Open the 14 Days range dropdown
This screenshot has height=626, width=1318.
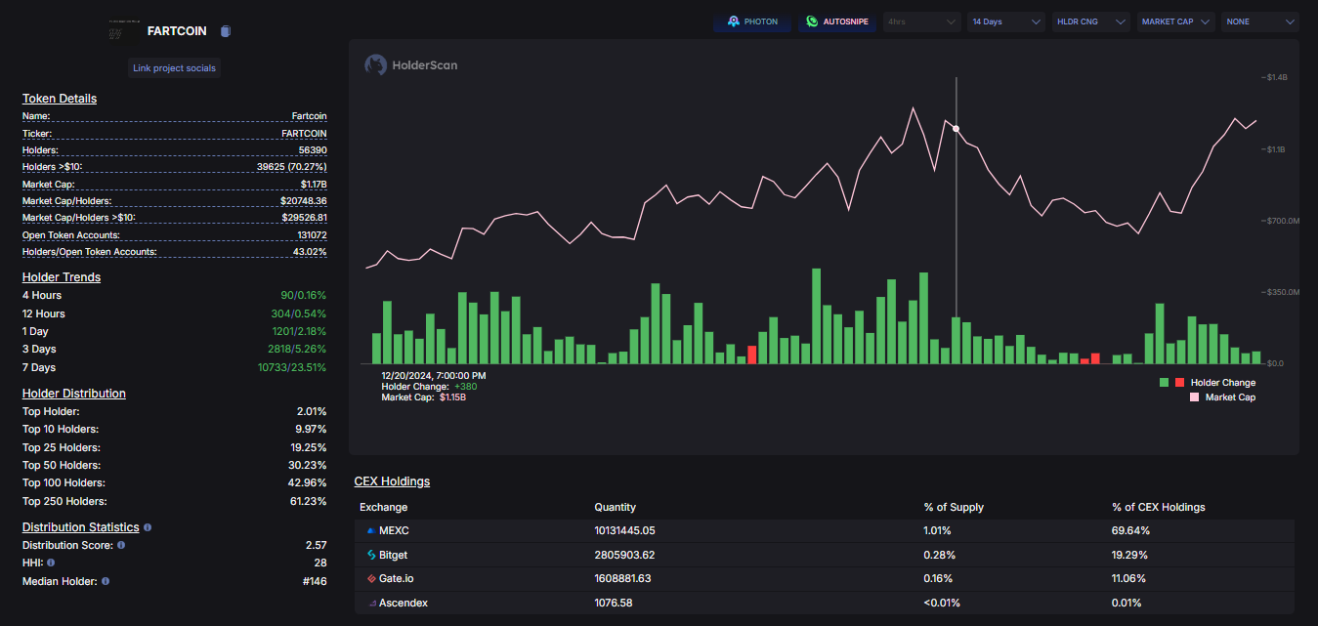(x=1006, y=21)
